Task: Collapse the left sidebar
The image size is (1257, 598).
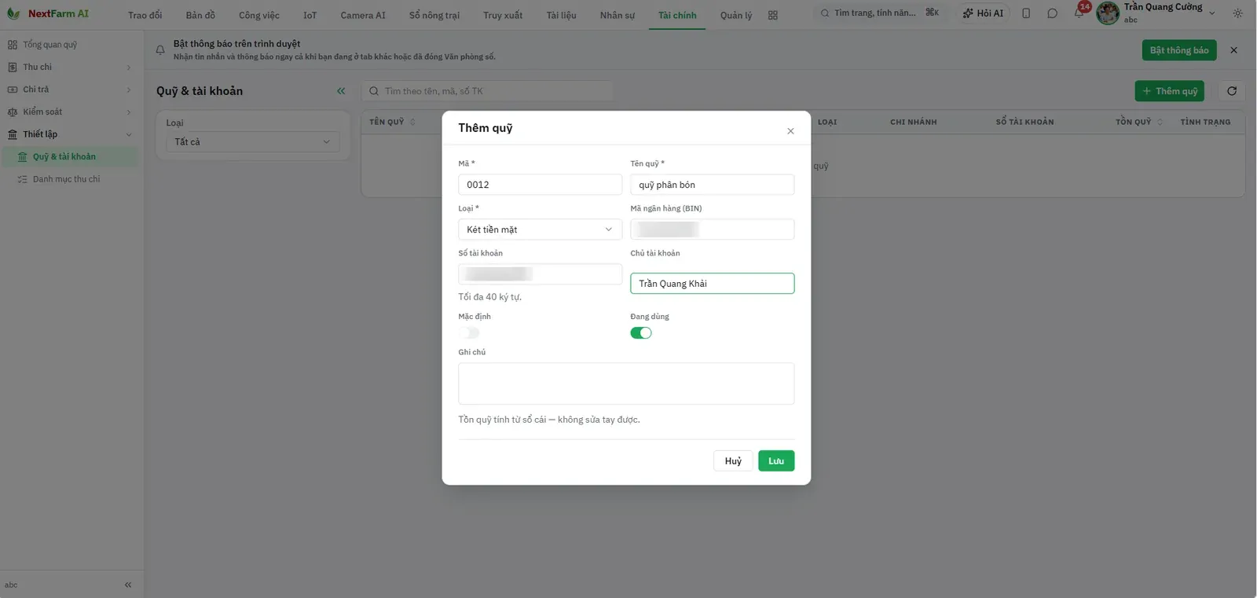Action: 128,585
